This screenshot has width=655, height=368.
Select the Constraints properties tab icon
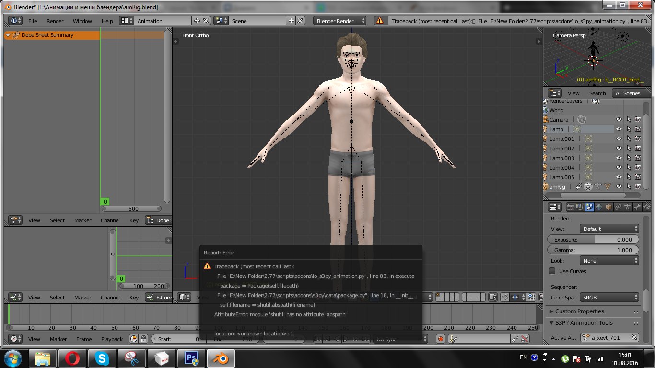(619, 207)
